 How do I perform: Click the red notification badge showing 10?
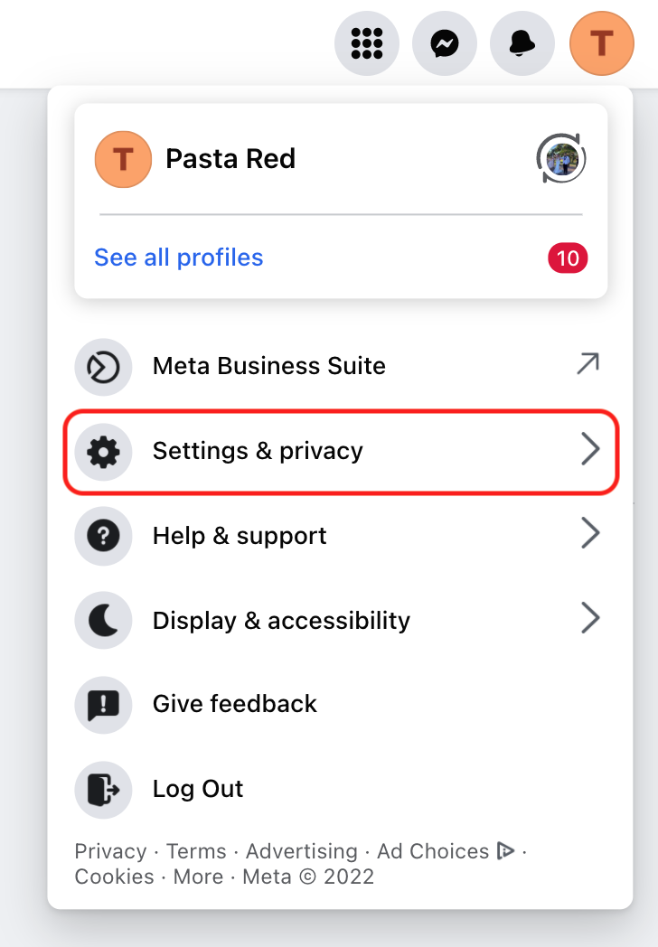point(568,258)
